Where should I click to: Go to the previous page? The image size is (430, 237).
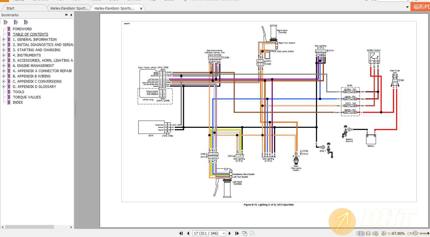click(188, 233)
